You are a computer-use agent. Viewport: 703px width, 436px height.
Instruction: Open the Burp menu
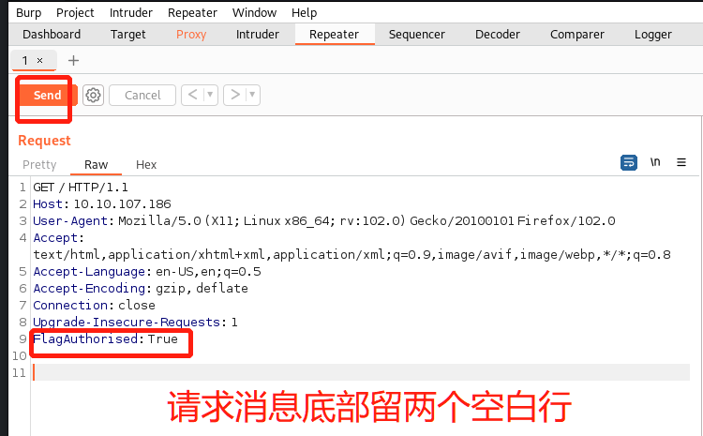pyautogui.click(x=28, y=12)
